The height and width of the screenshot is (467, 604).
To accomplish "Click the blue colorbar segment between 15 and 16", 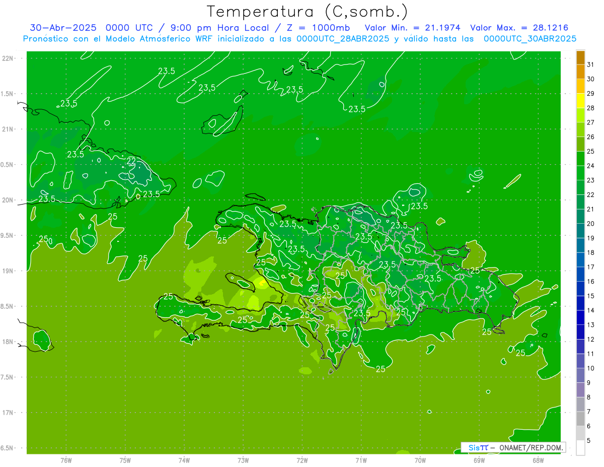I will pos(580,289).
